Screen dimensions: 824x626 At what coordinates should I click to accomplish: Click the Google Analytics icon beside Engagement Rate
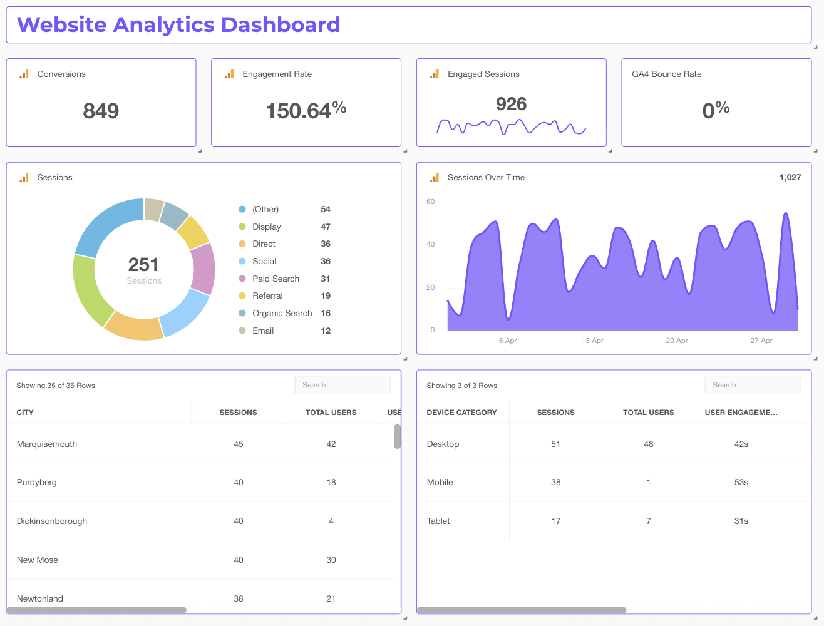point(229,74)
